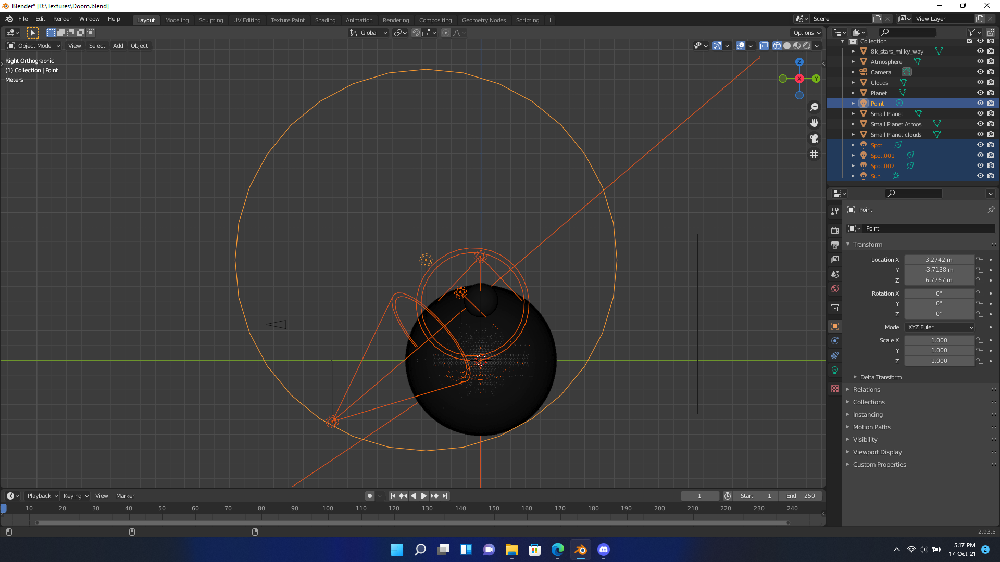Open rotation Mode XYZ Euler dropdown
This screenshot has height=562, width=1000.
940,327
